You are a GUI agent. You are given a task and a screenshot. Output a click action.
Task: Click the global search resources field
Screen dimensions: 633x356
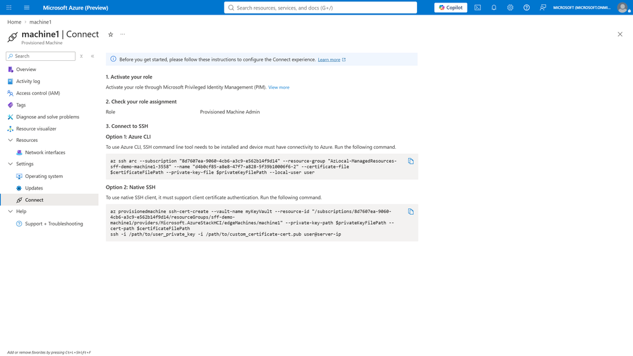click(321, 8)
